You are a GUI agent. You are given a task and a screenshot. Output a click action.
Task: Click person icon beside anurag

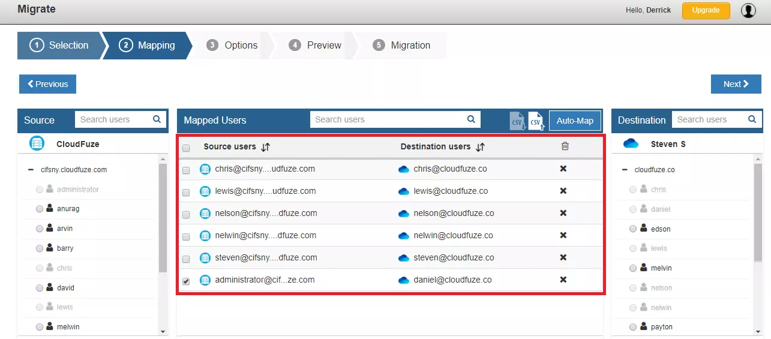point(50,208)
